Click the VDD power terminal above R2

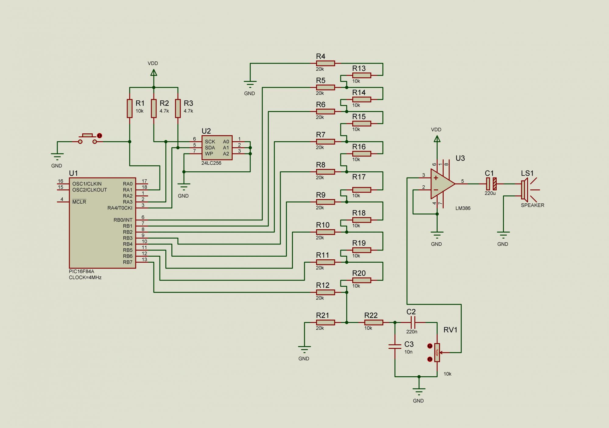[x=154, y=72]
